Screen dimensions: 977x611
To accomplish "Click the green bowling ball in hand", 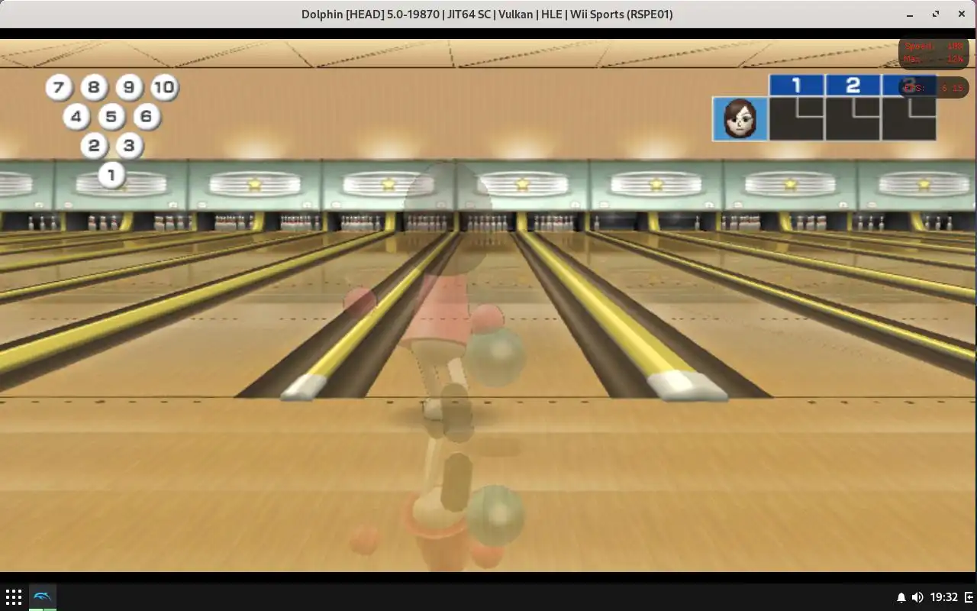I will coord(496,357).
